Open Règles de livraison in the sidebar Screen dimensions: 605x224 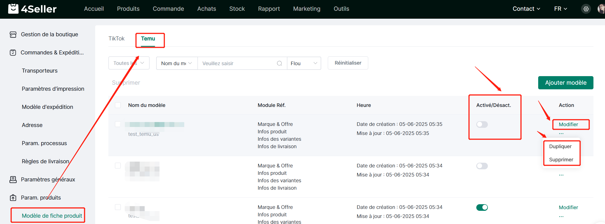45,161
